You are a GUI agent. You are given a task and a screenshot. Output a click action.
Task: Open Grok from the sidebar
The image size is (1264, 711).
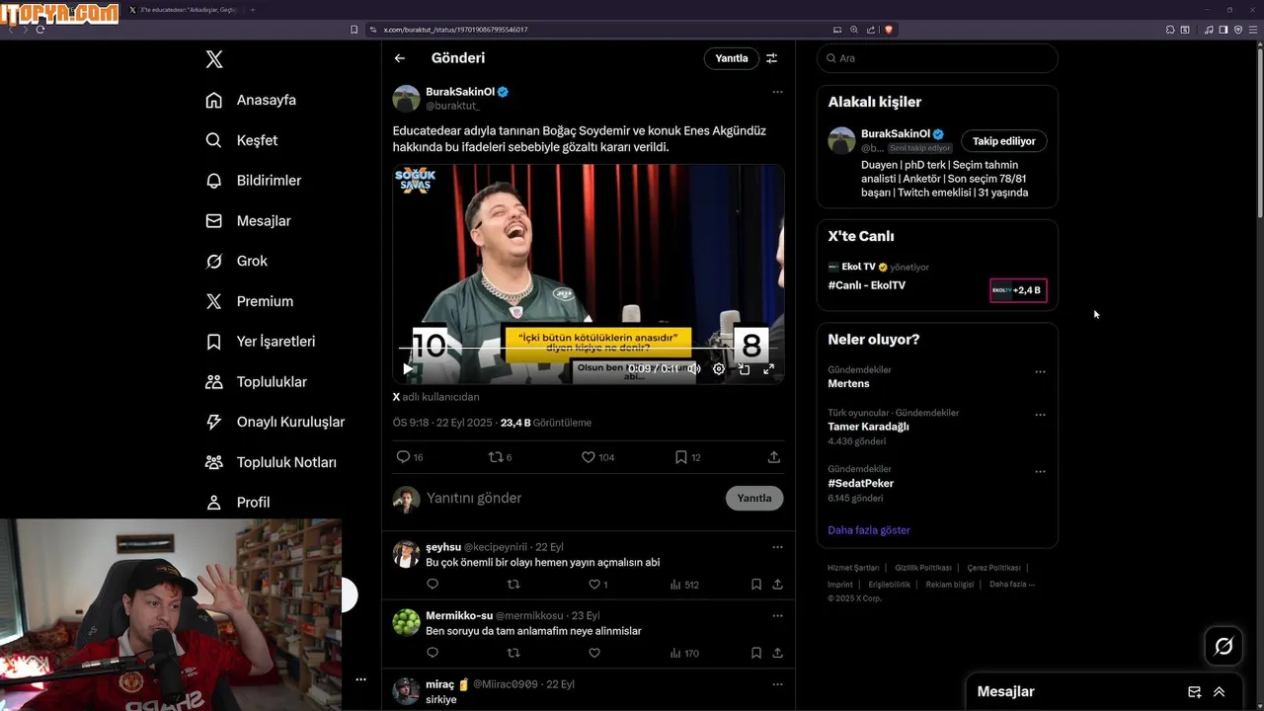pos(237,261)
